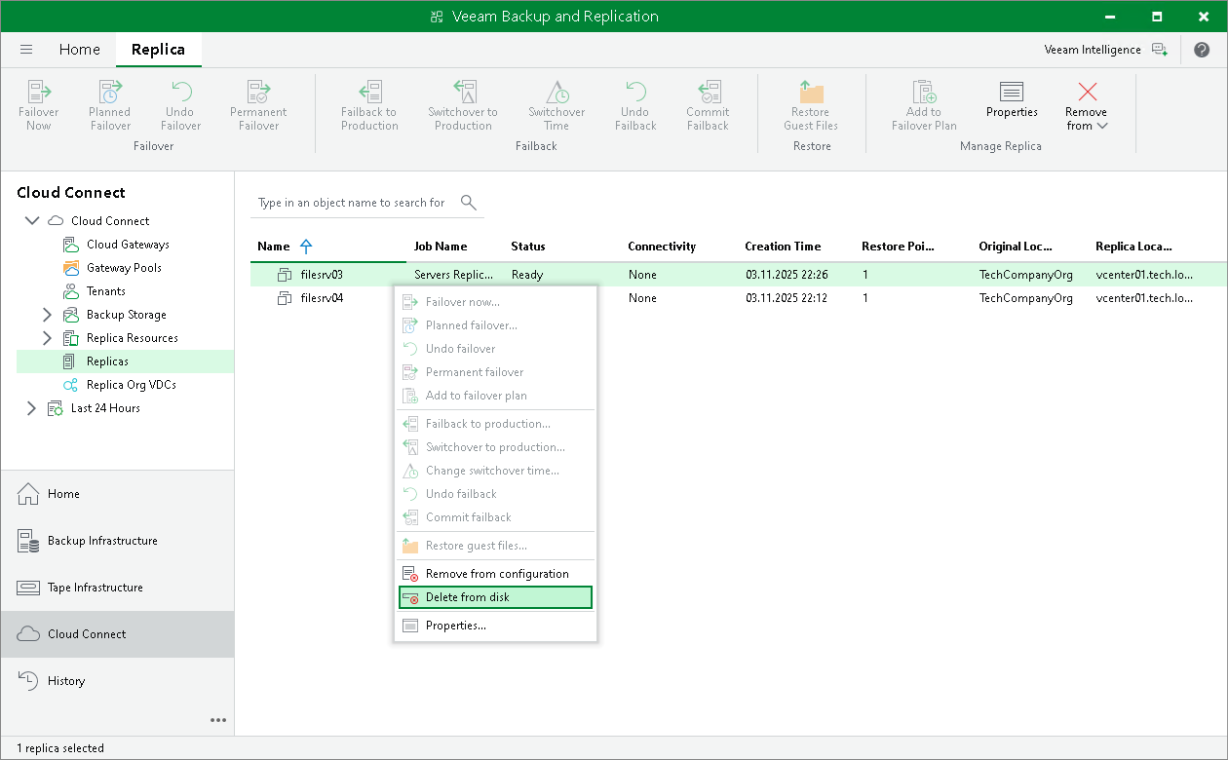Open the Home navigation view

click(117, 494)
